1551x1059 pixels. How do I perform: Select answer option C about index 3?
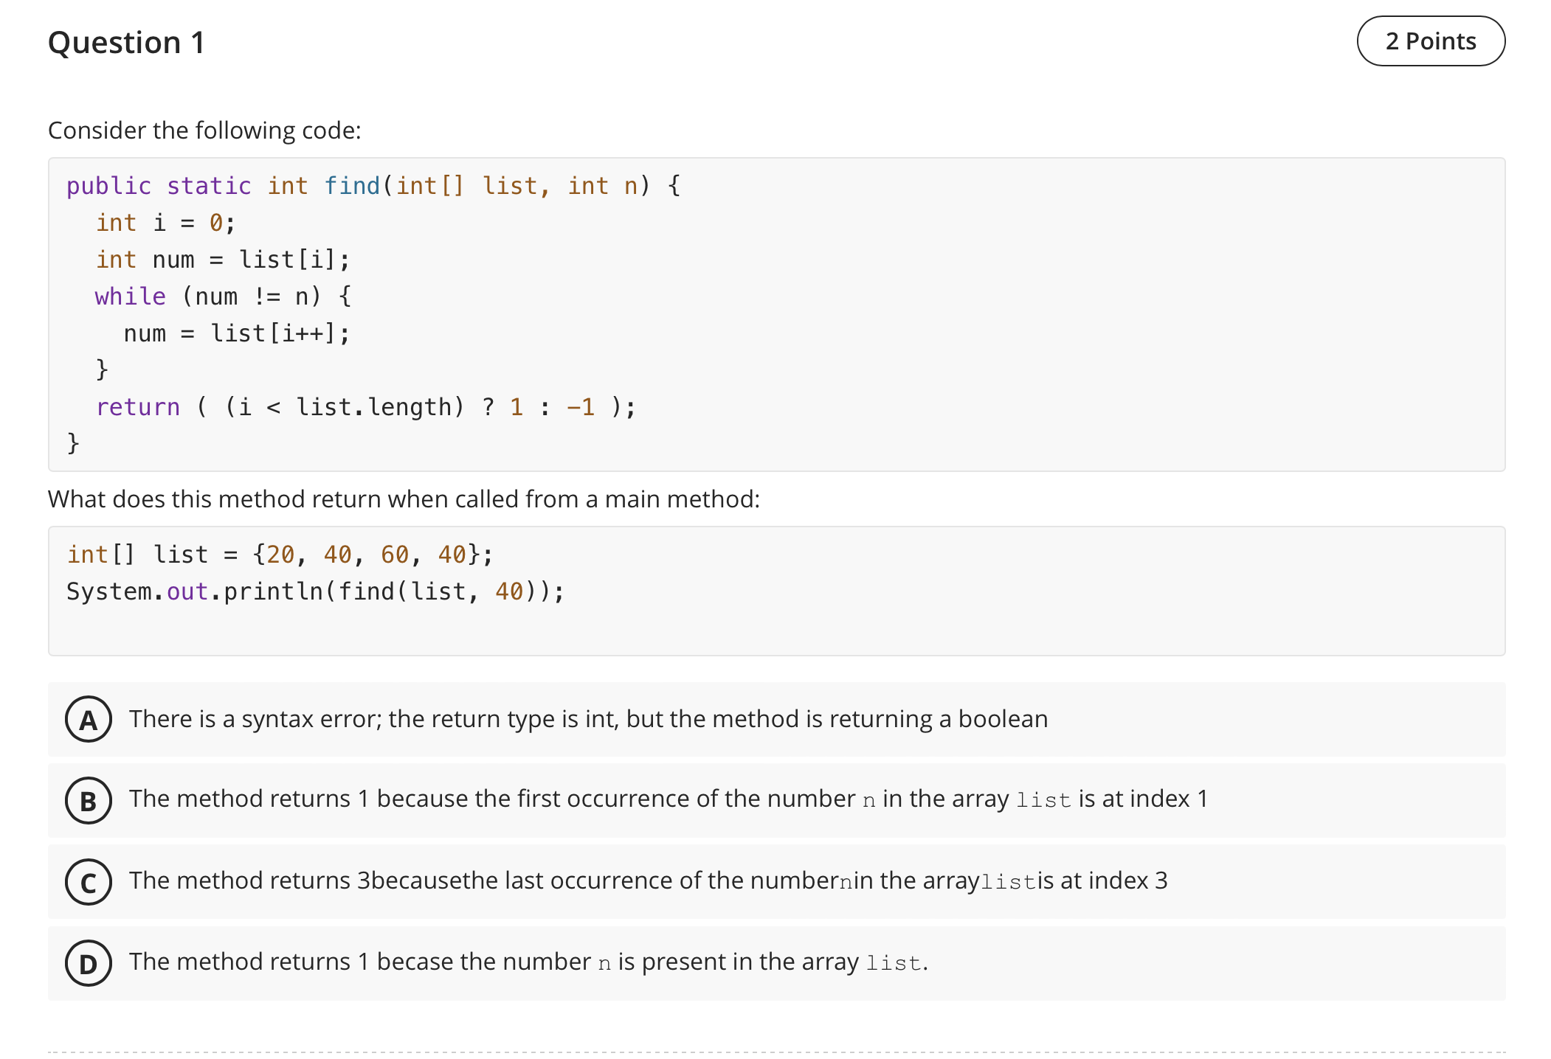click(648, 882)
